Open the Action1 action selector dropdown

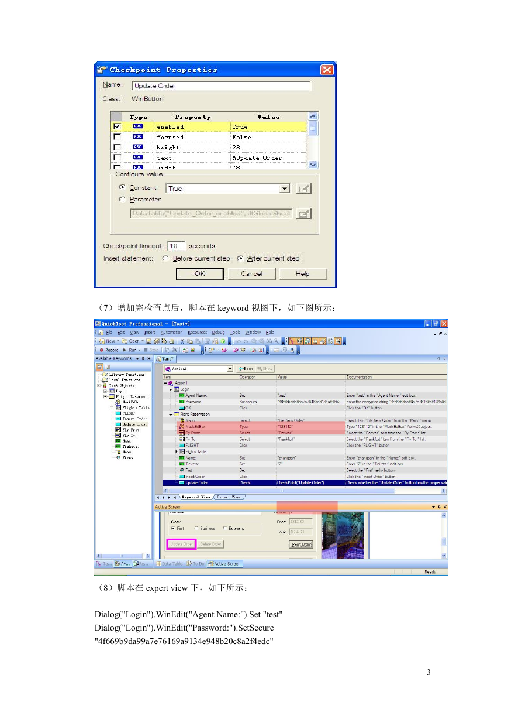pyautogui.click(x=230, y=369)
